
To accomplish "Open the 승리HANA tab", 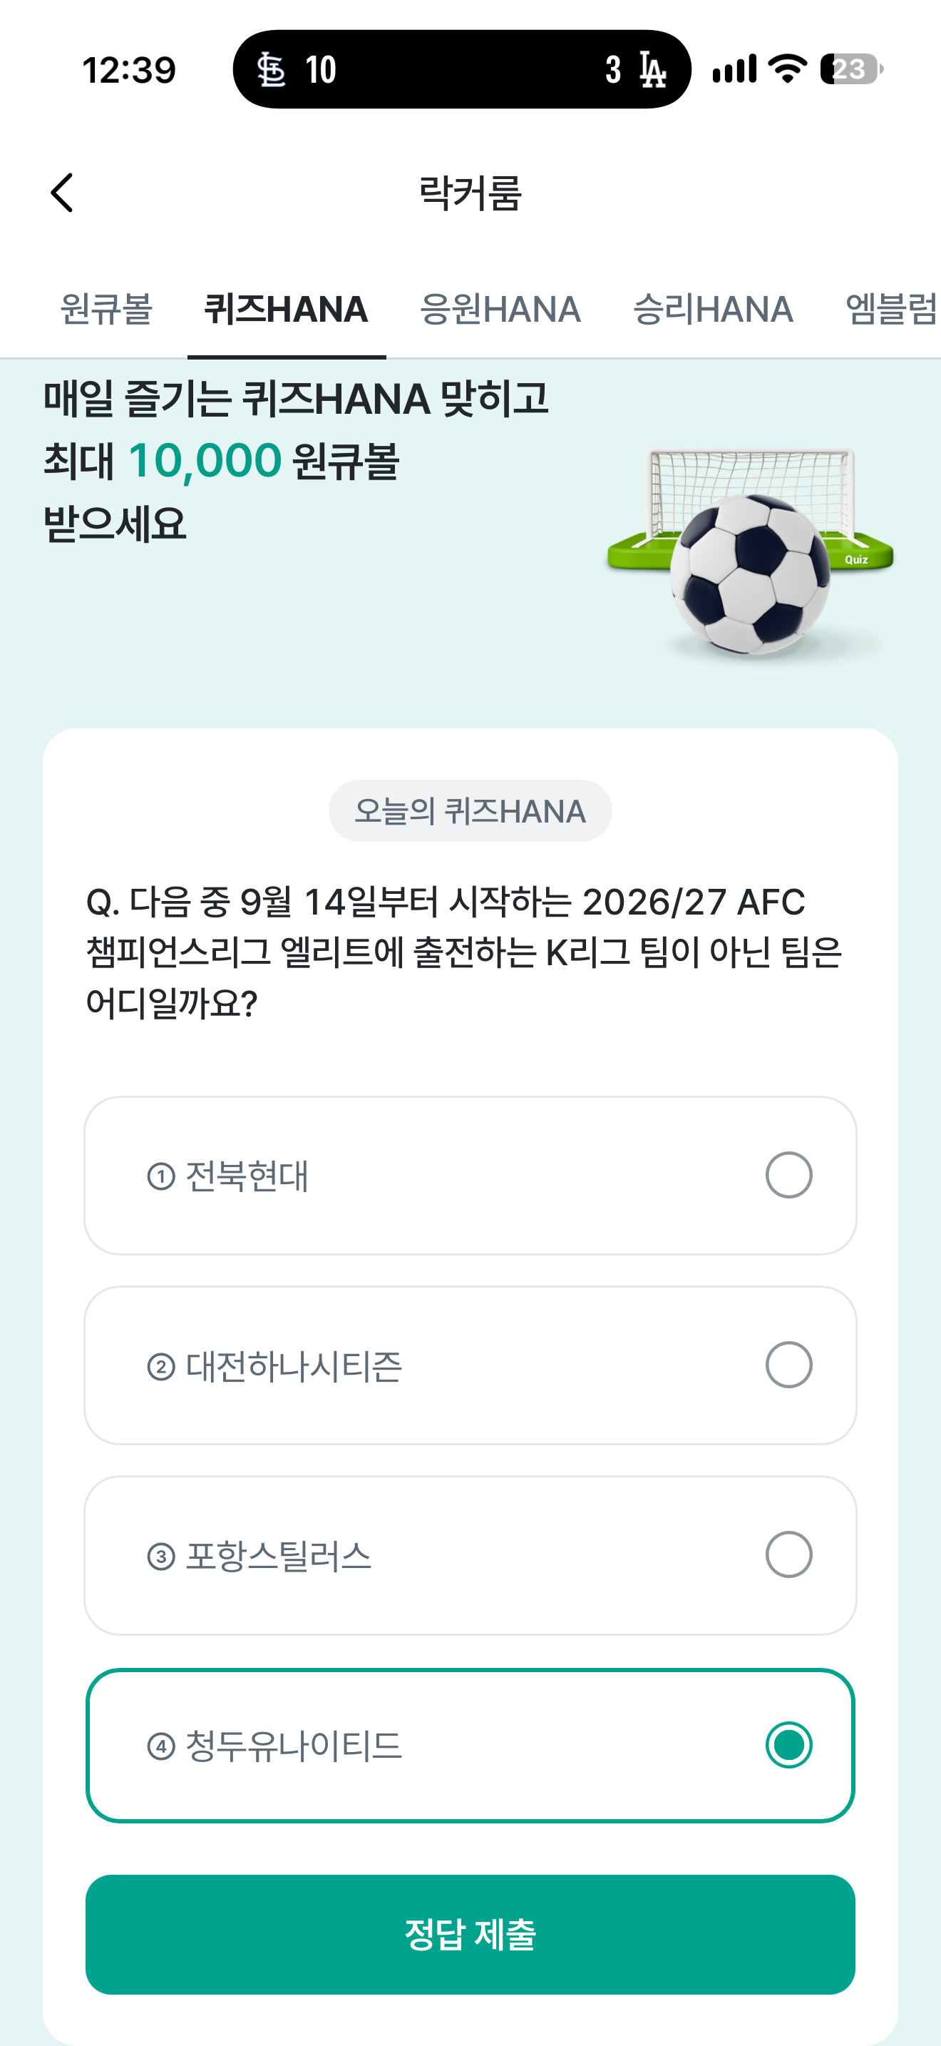I will [x=714, y=309].
